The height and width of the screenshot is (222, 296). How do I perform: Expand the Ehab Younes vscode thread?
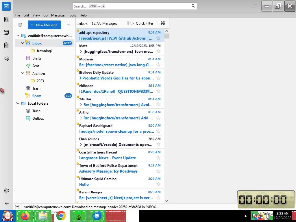click(x=81, y=145)
